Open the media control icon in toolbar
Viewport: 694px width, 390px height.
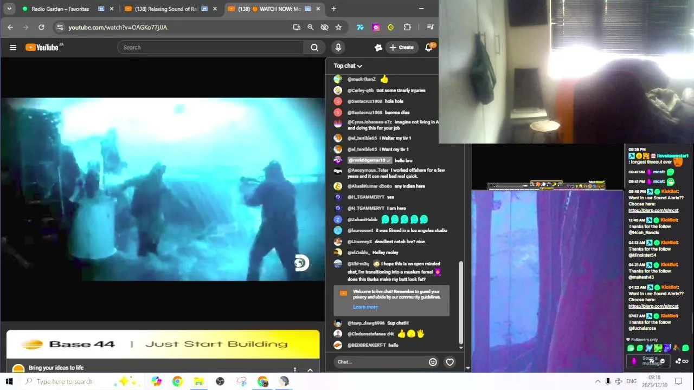tap(430, 27)
